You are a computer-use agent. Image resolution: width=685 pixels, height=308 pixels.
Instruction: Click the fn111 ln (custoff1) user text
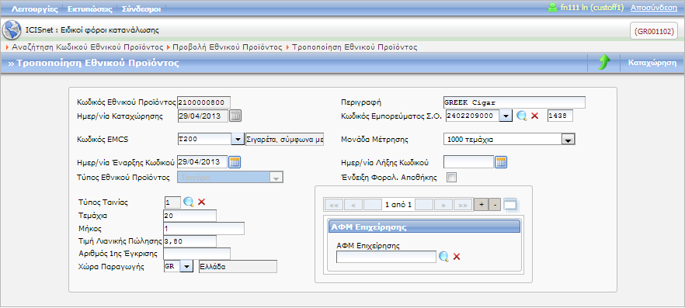click(593, 8)
